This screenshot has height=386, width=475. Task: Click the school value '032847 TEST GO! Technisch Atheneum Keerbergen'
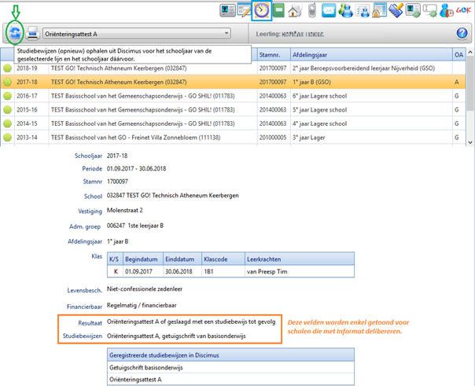173,195
